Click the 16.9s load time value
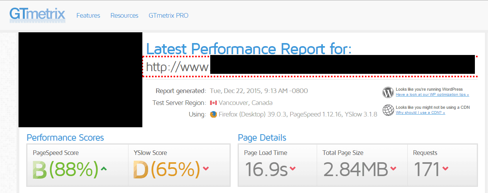Viewport: 488px width, 193px height. point(266,170)
